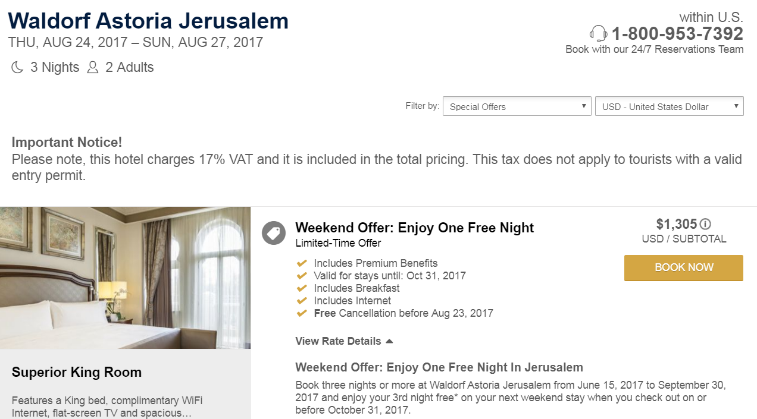Click the offer tag icon
This screenshot has width=757, height=419.
click(274, 233)
